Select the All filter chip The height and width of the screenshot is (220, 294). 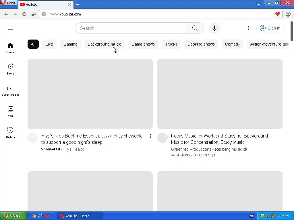click(x=33, y=44)
